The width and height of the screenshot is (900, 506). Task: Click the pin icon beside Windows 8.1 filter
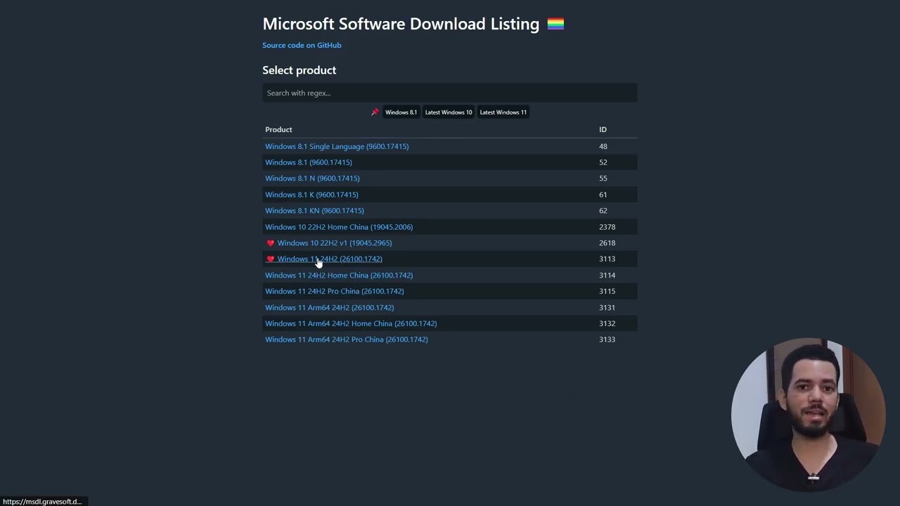[375, 112]
